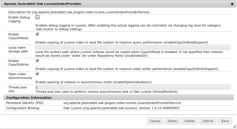Click the Configuration Information section header
Image resolution: width=237 pixels, height=129 pixels.
coord(29,98)
